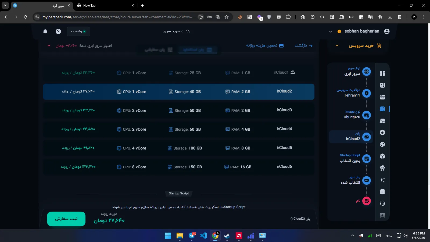Click the warning triangle next to irCloud1
Image resolution: width=430 pixels, height=242 pixels.
(x=293, y=72)
